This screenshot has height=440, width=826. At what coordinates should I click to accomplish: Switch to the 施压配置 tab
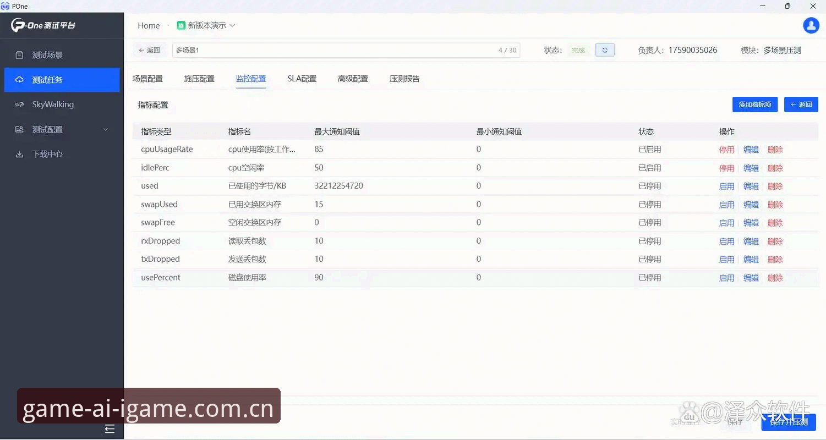[199, 79]
